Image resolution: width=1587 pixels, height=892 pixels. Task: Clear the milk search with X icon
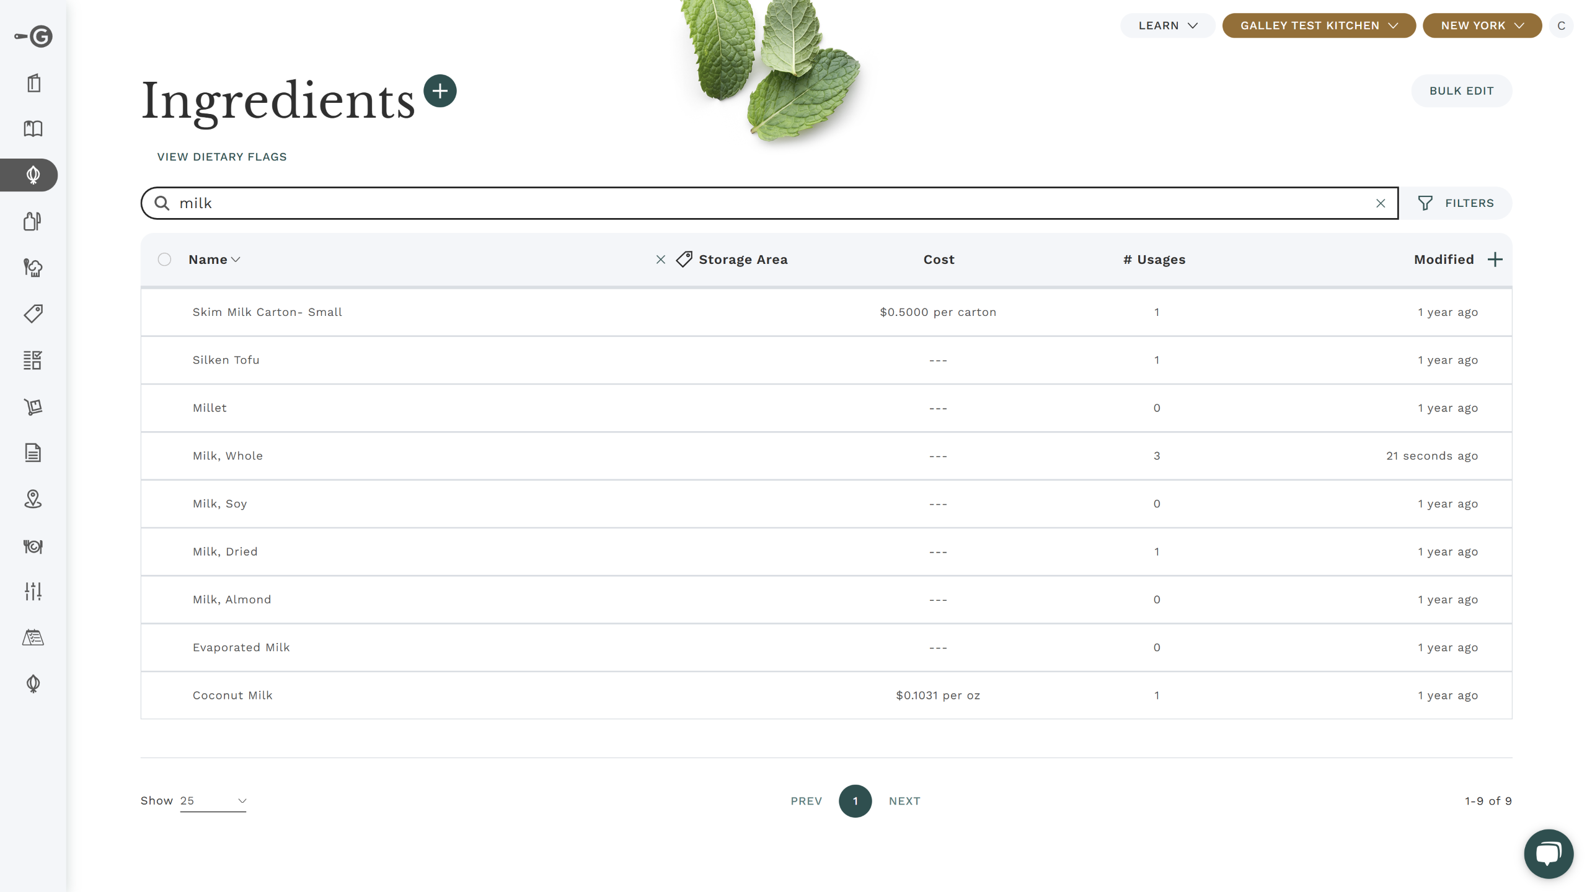coord(1380,203)
